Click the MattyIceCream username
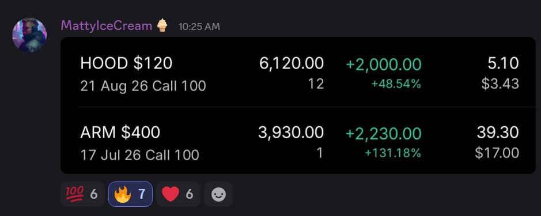The image size is (541, 216). (x=106, y=25)
